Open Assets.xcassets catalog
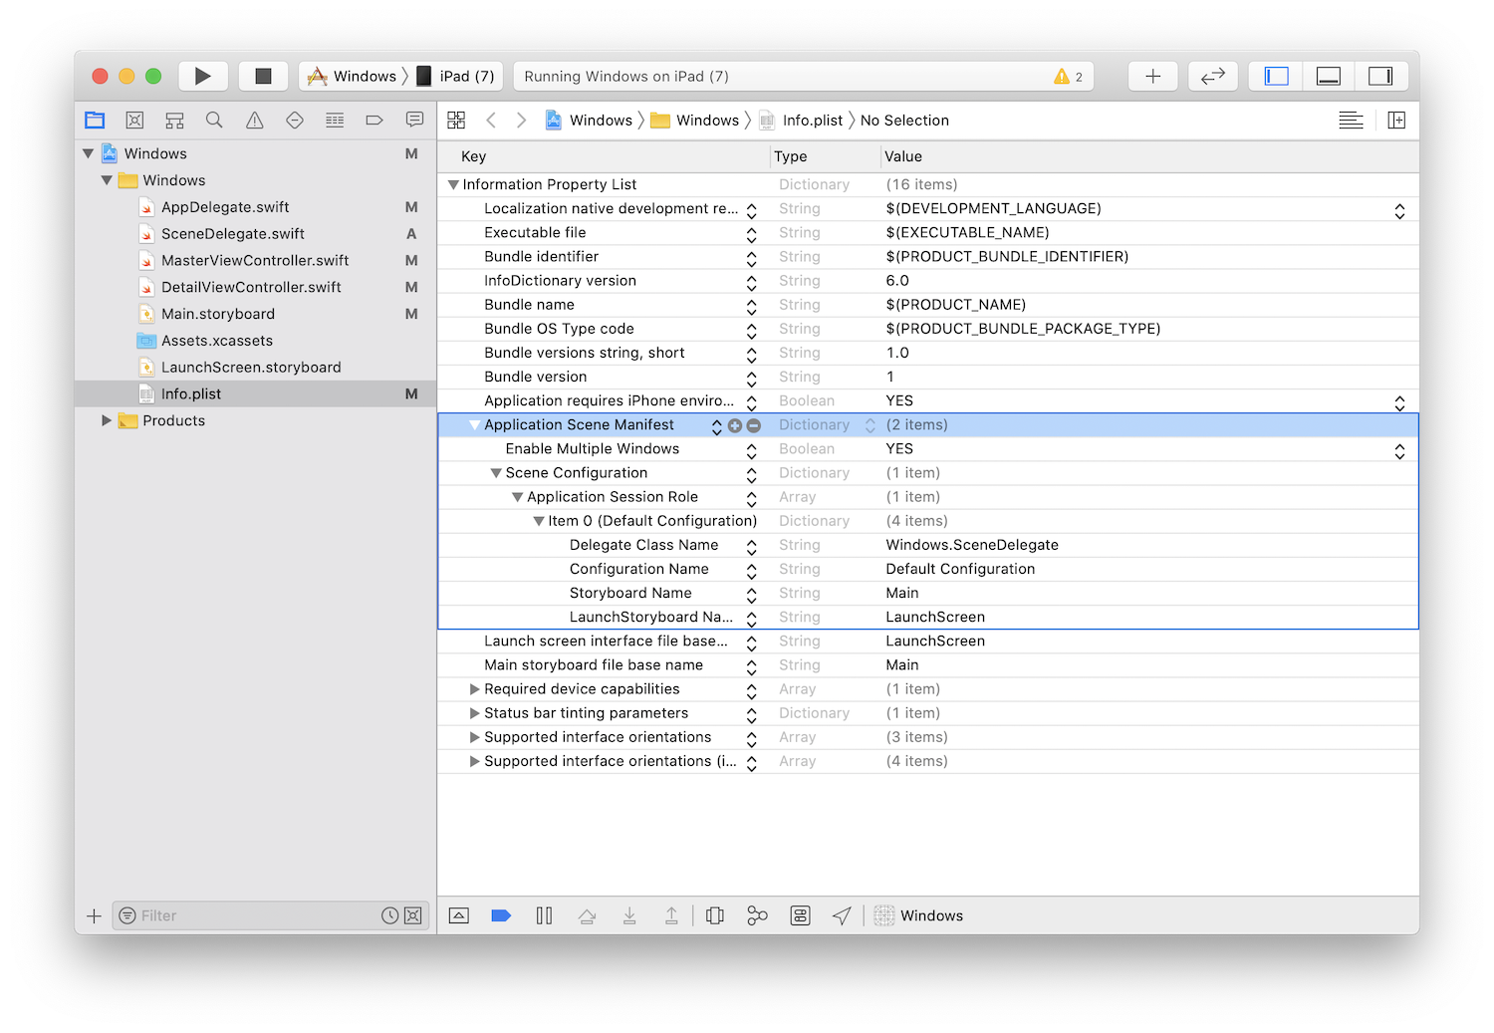Screen dimensions: 1494x1033 pos(217,341)
